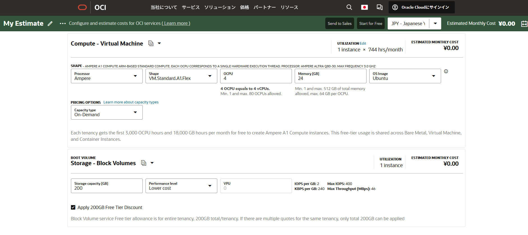This screenshot has height=235, width=528.
Task: Open the サービス menu
Action: coord(191,7)
